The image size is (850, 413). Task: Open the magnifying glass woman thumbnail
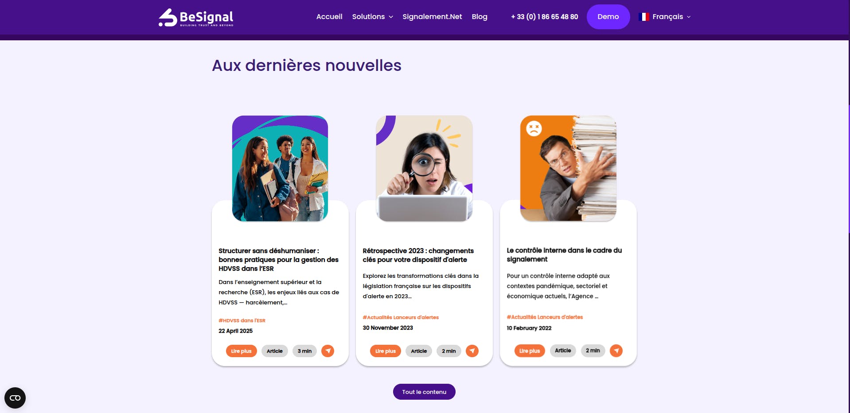click(424, 168)
